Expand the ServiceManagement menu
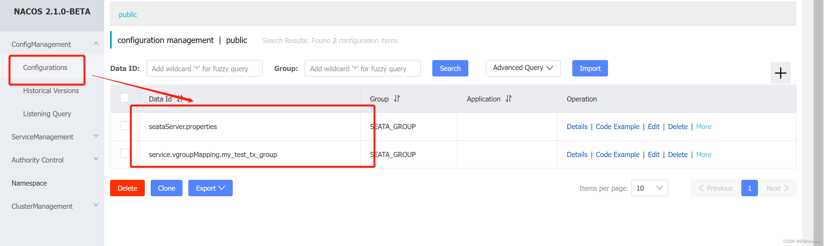 pos(96,136)
